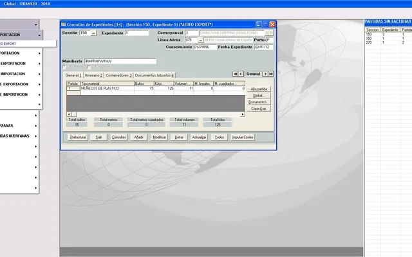Go to next record arrow
The height and width of the screenshot is (257, 412).
pos(265,74)
